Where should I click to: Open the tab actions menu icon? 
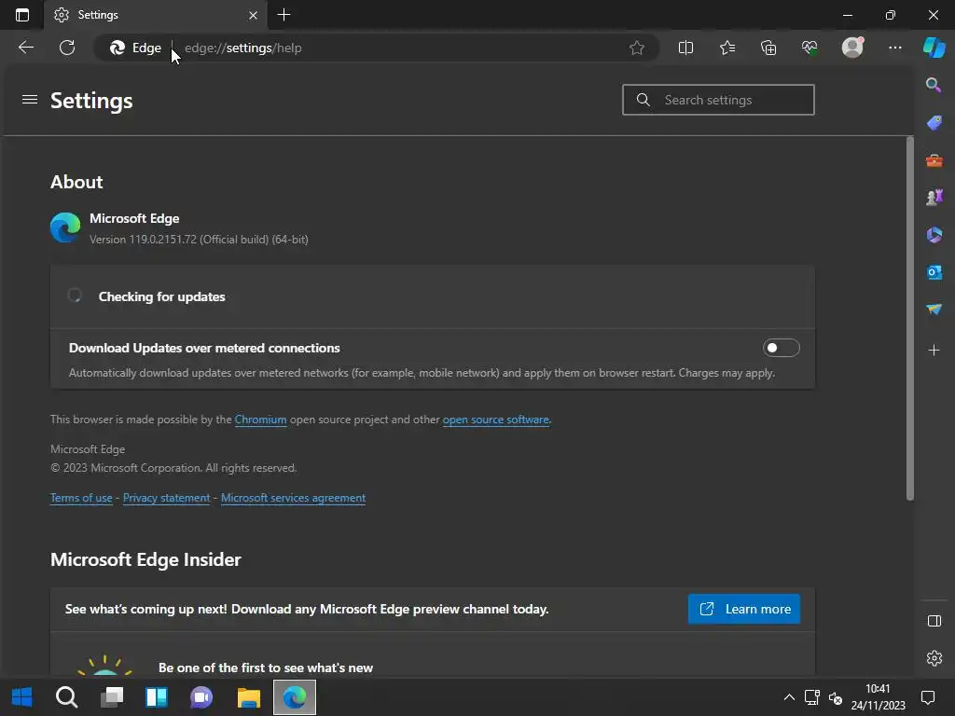tap(22, 15)
